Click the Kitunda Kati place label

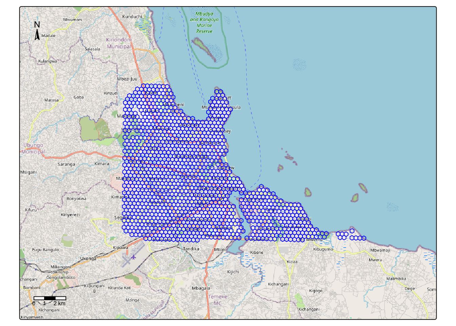tap(119, 288)
